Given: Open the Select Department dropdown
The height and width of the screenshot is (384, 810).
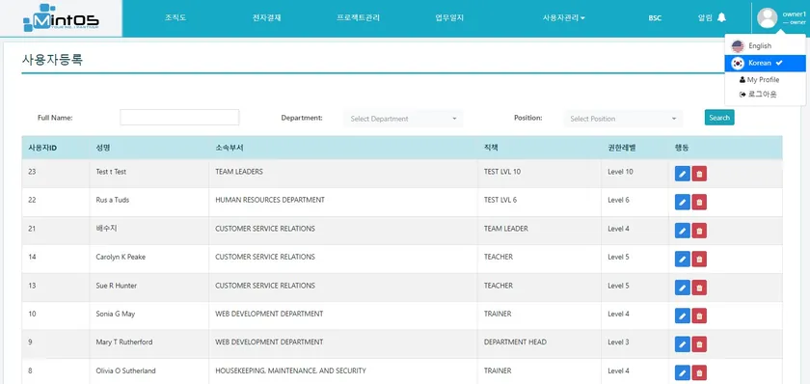Looking at the screenshot, I should click(403, 119).
